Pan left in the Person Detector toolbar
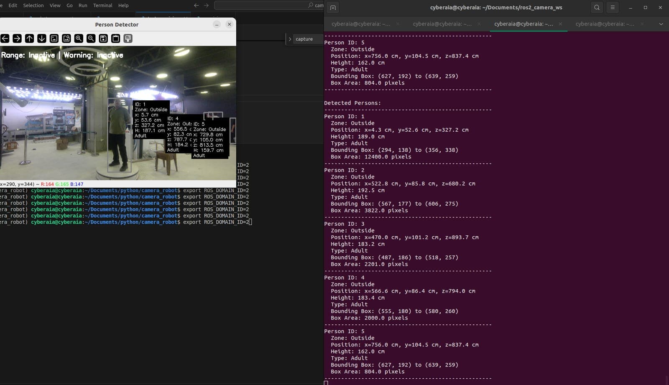This screenshot has width=669, height=385. click(5, 38)
